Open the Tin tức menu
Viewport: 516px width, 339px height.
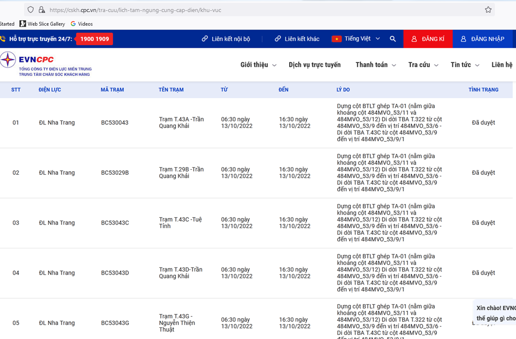point(465,65)
